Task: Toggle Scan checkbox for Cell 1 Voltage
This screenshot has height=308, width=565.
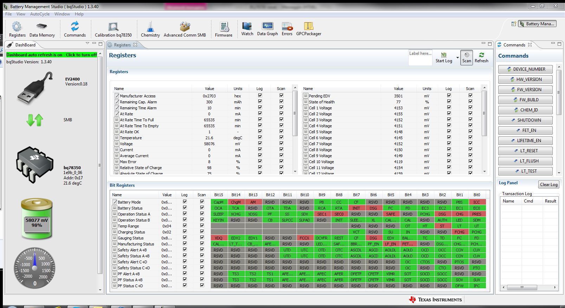Action: (470, 108)
